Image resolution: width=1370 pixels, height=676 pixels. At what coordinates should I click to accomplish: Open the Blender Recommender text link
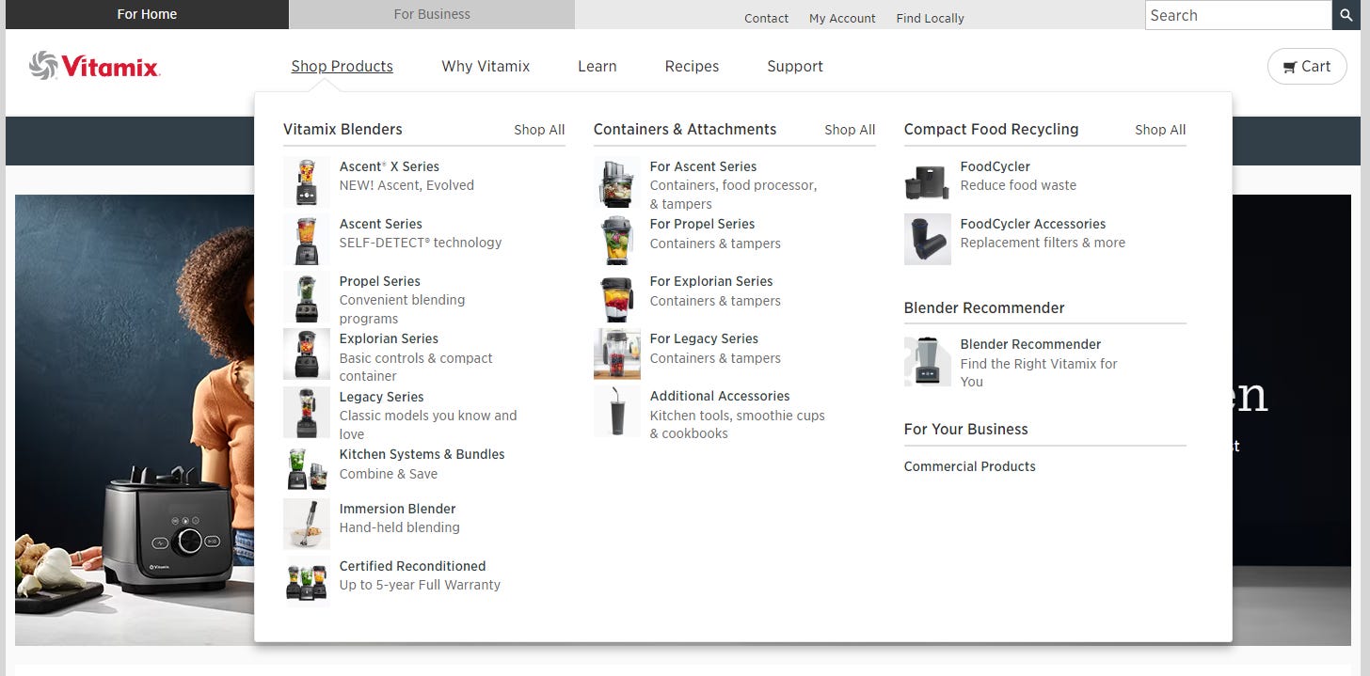click(x=1030, y=344)
